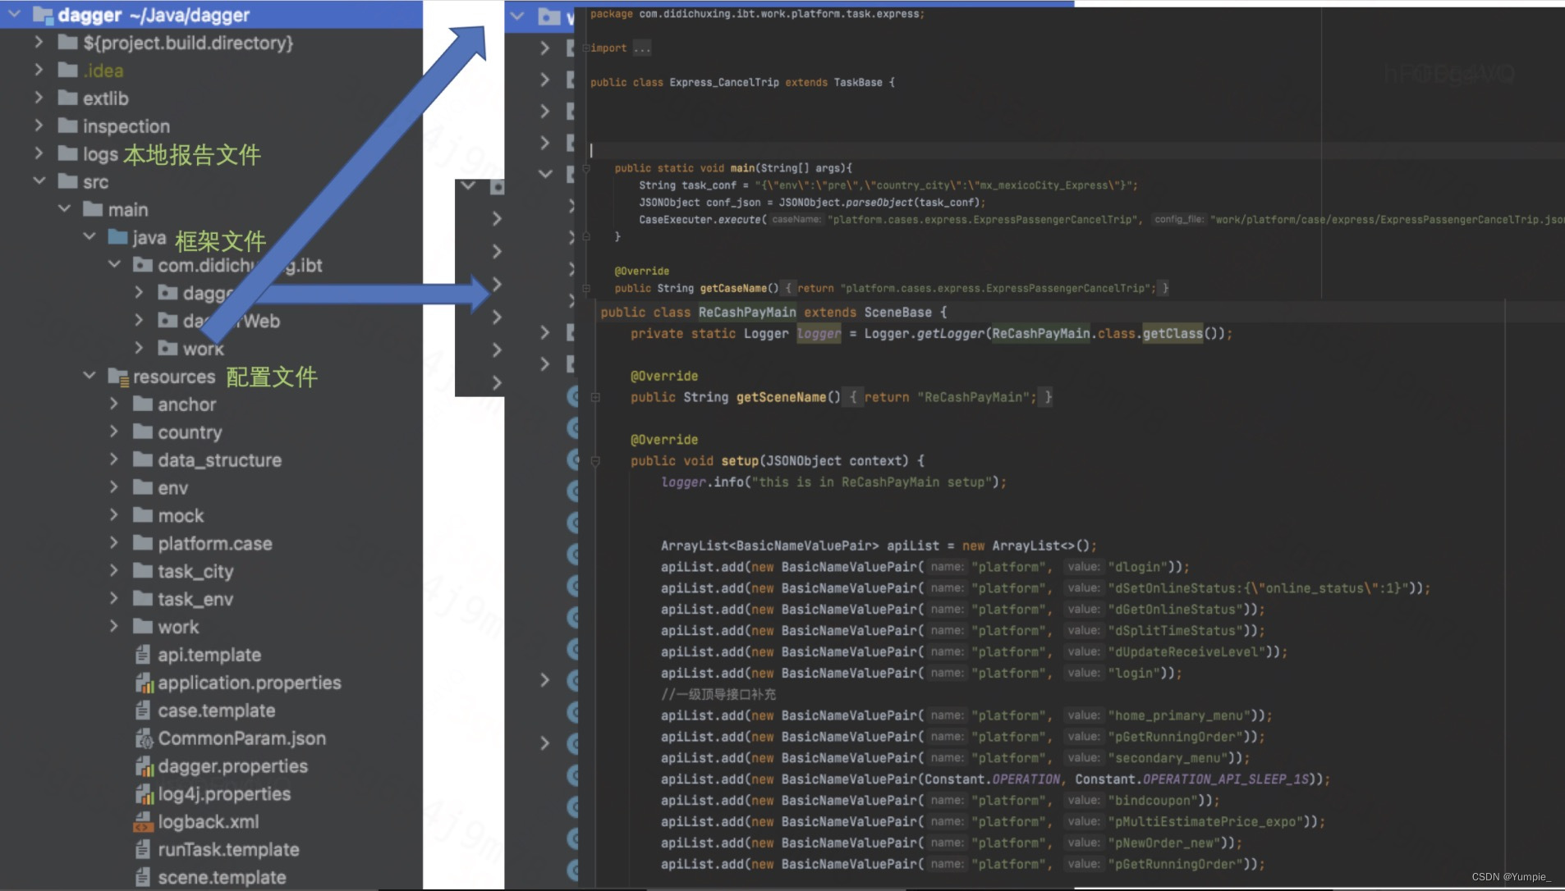Collapse the src folder chevron
The width and height of the screenshot is (1565, 891).
(x=39, y=180)
